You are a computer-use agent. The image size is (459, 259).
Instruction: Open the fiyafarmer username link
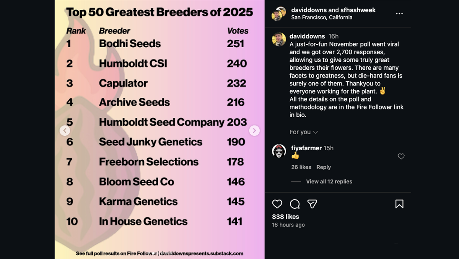pos(306,148)
